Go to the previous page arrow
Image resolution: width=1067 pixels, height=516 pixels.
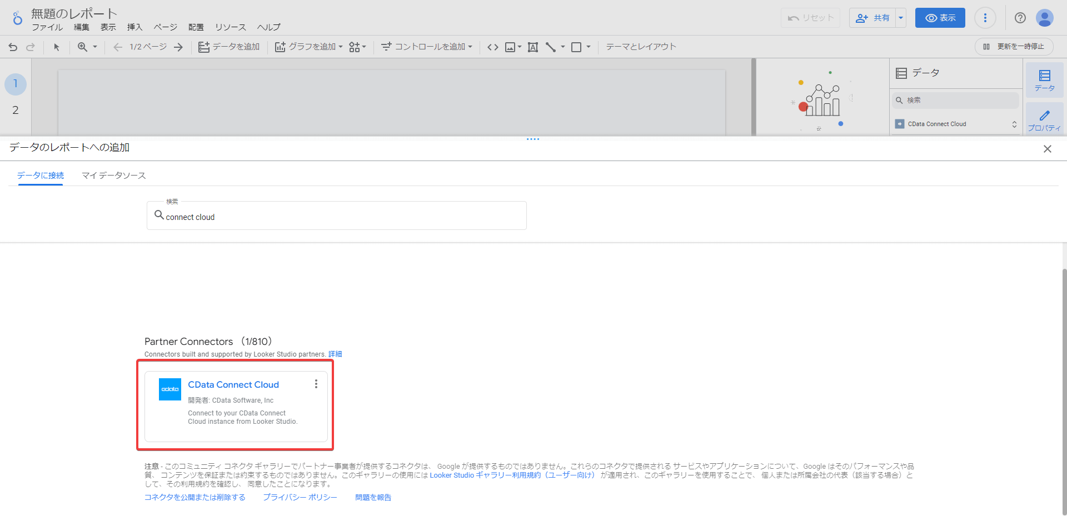[x=117, y=47]
